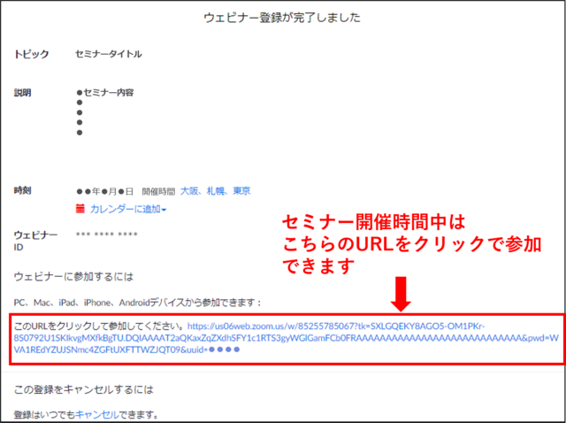Click the 時刻 label
Viewport: 566px width, 423px height.
click(23, 190)
